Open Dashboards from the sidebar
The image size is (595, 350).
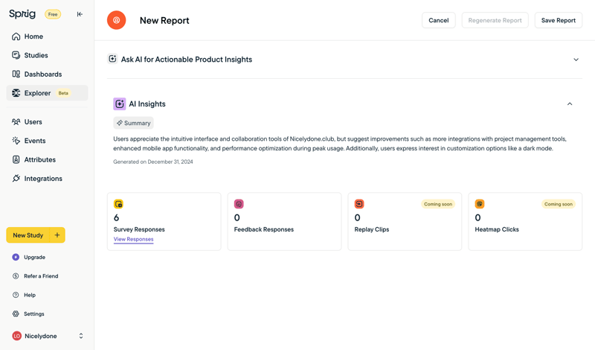point(47,74)
